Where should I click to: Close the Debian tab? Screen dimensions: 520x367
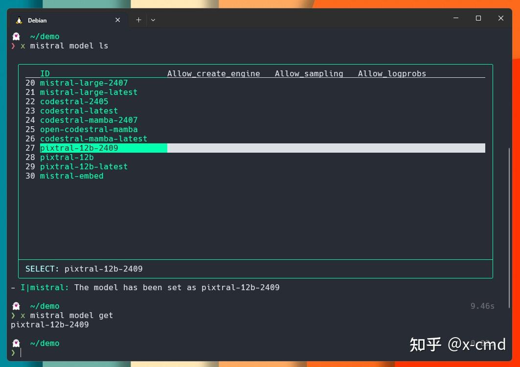[x=117, y=20]
